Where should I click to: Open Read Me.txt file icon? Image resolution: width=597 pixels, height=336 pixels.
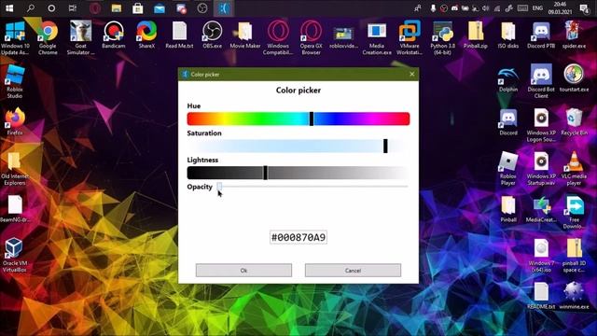tap(179, 35)
